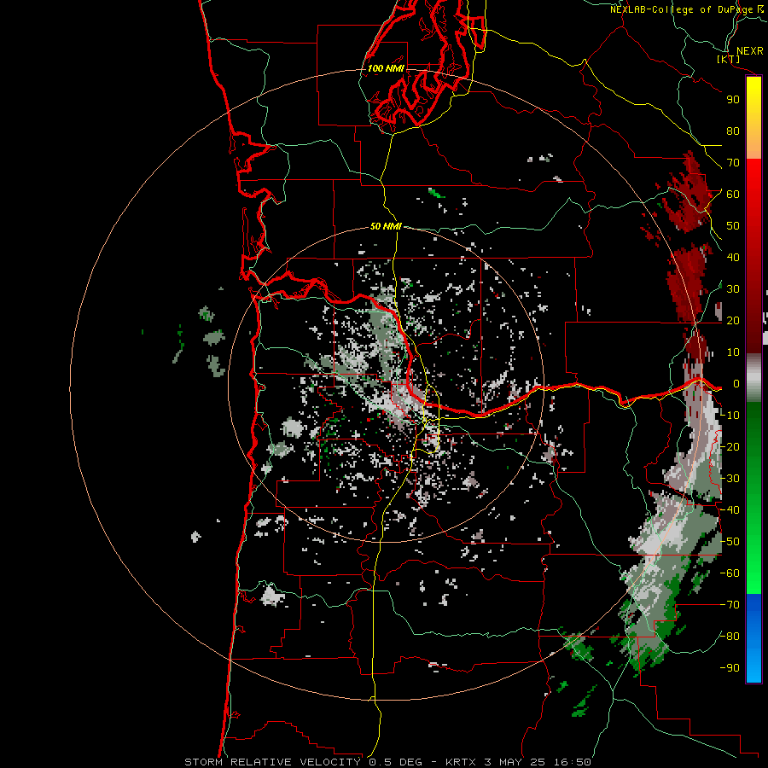Click the "-40" value on velocity scale

(x=730, y=510)
